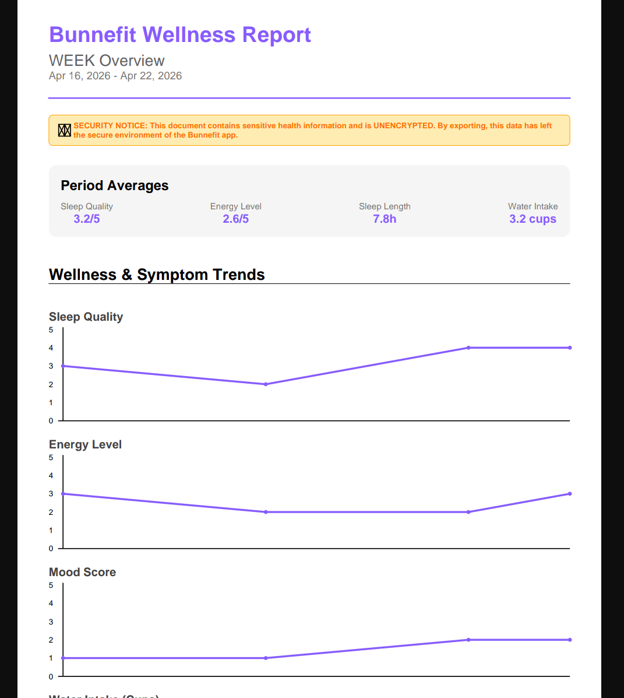Click last data point on Mood Score chart
Screen dimensions: 624x698
click(x=570, y=640)
